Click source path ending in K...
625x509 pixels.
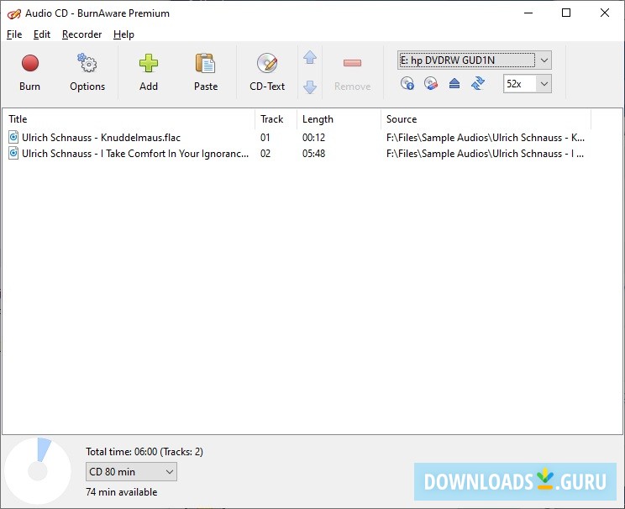[486, 138]
